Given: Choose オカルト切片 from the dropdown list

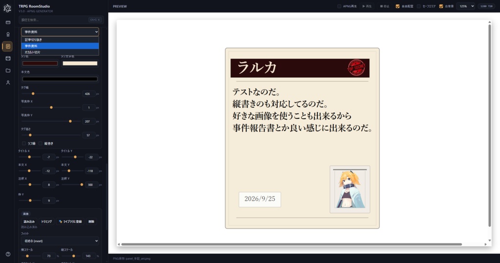Looking at the screenshot, I should [x=60, y=52].
